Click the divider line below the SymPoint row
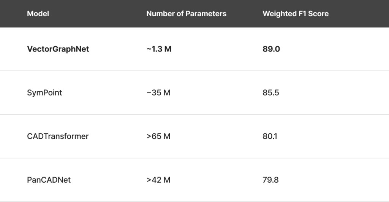This screenshot has height=202, width=389. click(x=194, y=114)
